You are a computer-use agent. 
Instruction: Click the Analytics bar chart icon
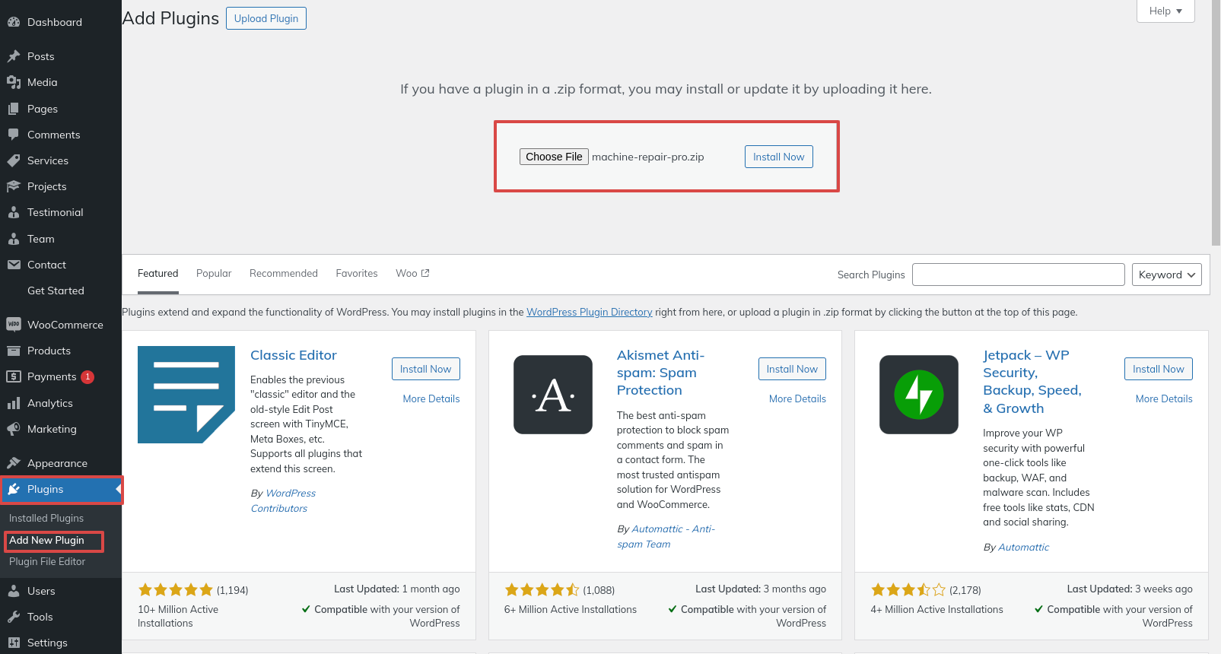tap(14, 403)
